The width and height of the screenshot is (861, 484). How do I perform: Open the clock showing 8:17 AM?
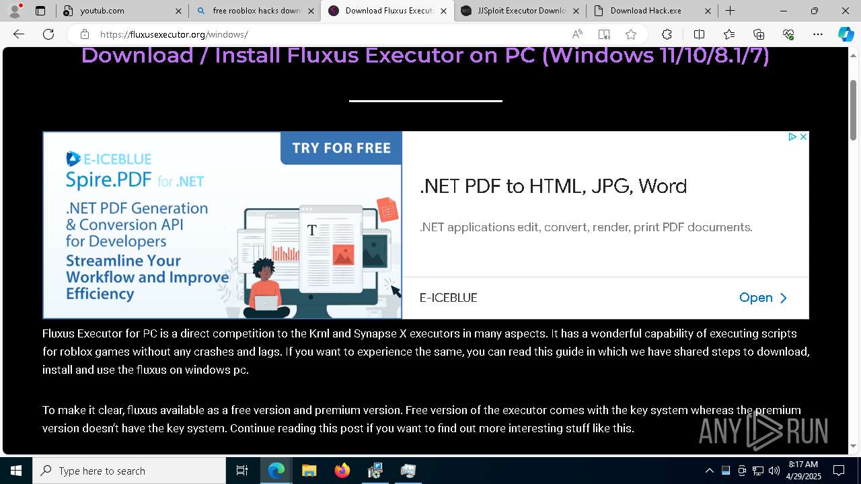click(x=803, y=471)
